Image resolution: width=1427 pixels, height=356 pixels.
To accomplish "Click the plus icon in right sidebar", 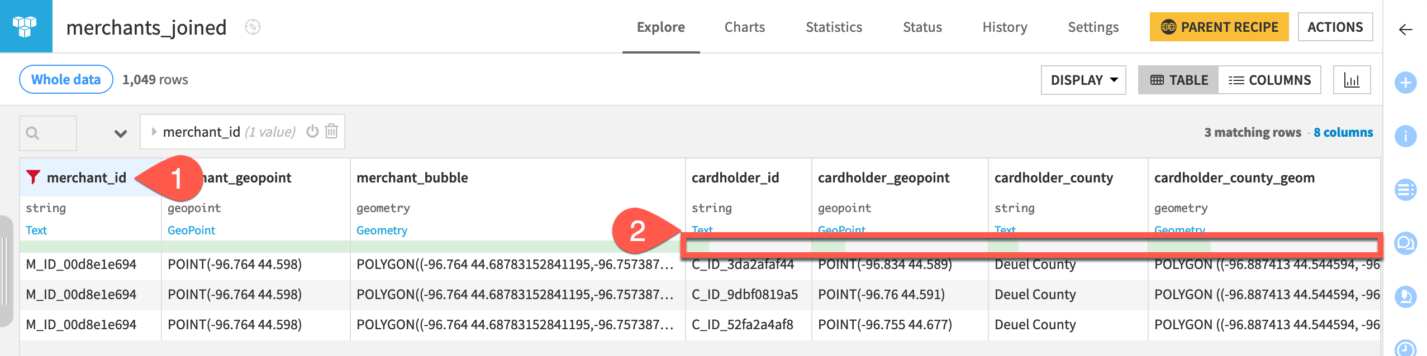I will [1405, 83].
